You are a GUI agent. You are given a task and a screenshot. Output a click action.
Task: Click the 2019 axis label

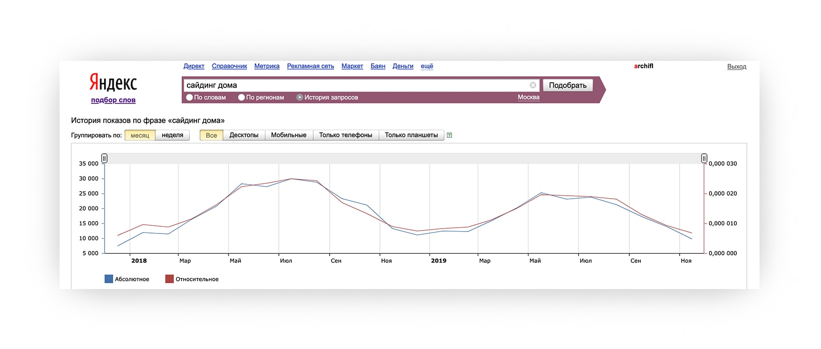pyautogui.click(x=439, y=261)
